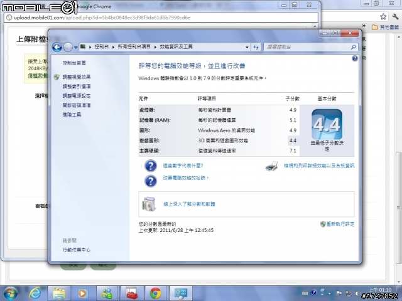Select 記憶體 (RAM) row subscore 5.1
The width and height of the screenshot is (402, 301).
click(x=293, y=120)
